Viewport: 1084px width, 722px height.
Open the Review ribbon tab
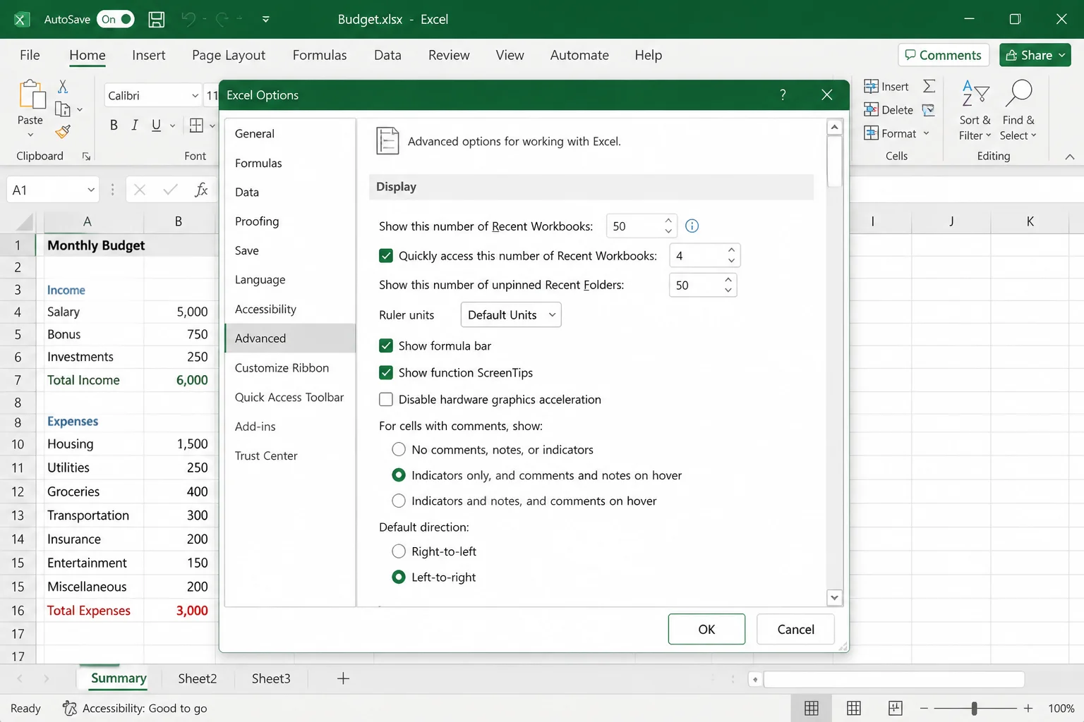[449, 55]
